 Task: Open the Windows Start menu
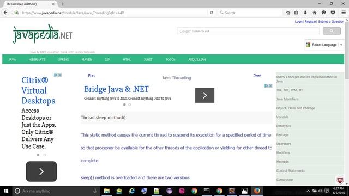pos(6,191)
